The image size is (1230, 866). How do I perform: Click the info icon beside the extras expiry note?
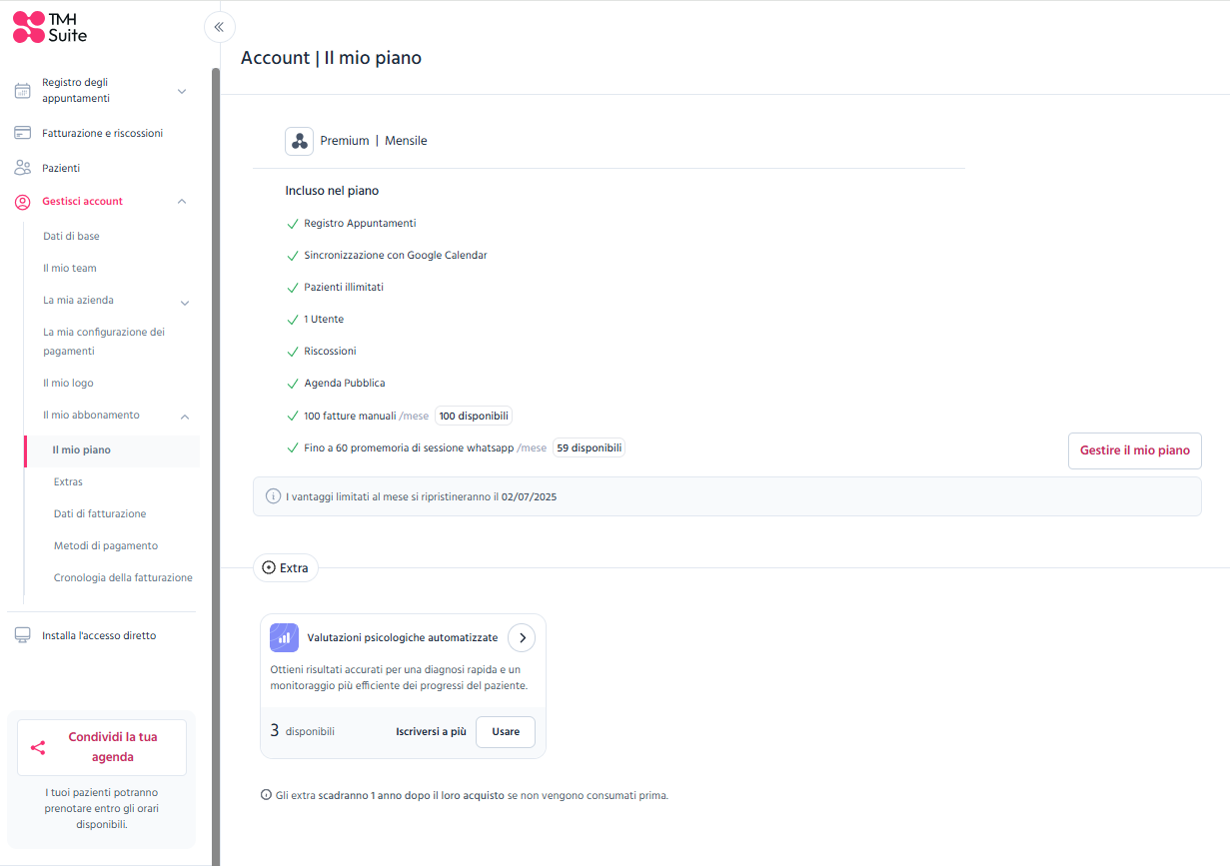[x=266, y=795]
